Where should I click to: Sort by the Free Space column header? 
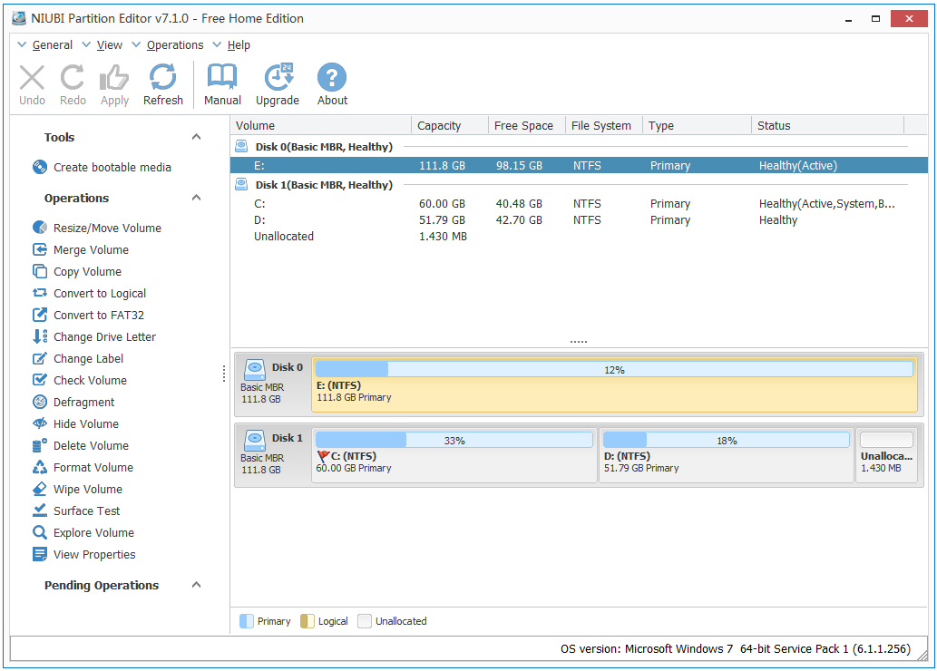(x=527, y=125)
